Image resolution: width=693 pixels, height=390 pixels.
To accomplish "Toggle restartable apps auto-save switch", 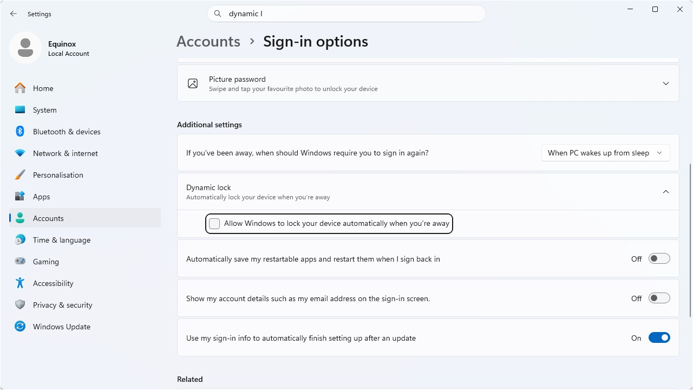I will (659, 259).
